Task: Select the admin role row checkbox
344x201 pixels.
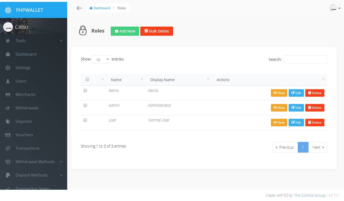Action: [85, 106]
